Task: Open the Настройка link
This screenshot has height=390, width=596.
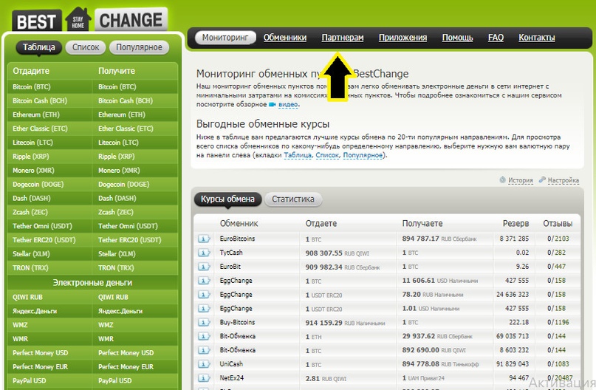Action: coord(564,180)
